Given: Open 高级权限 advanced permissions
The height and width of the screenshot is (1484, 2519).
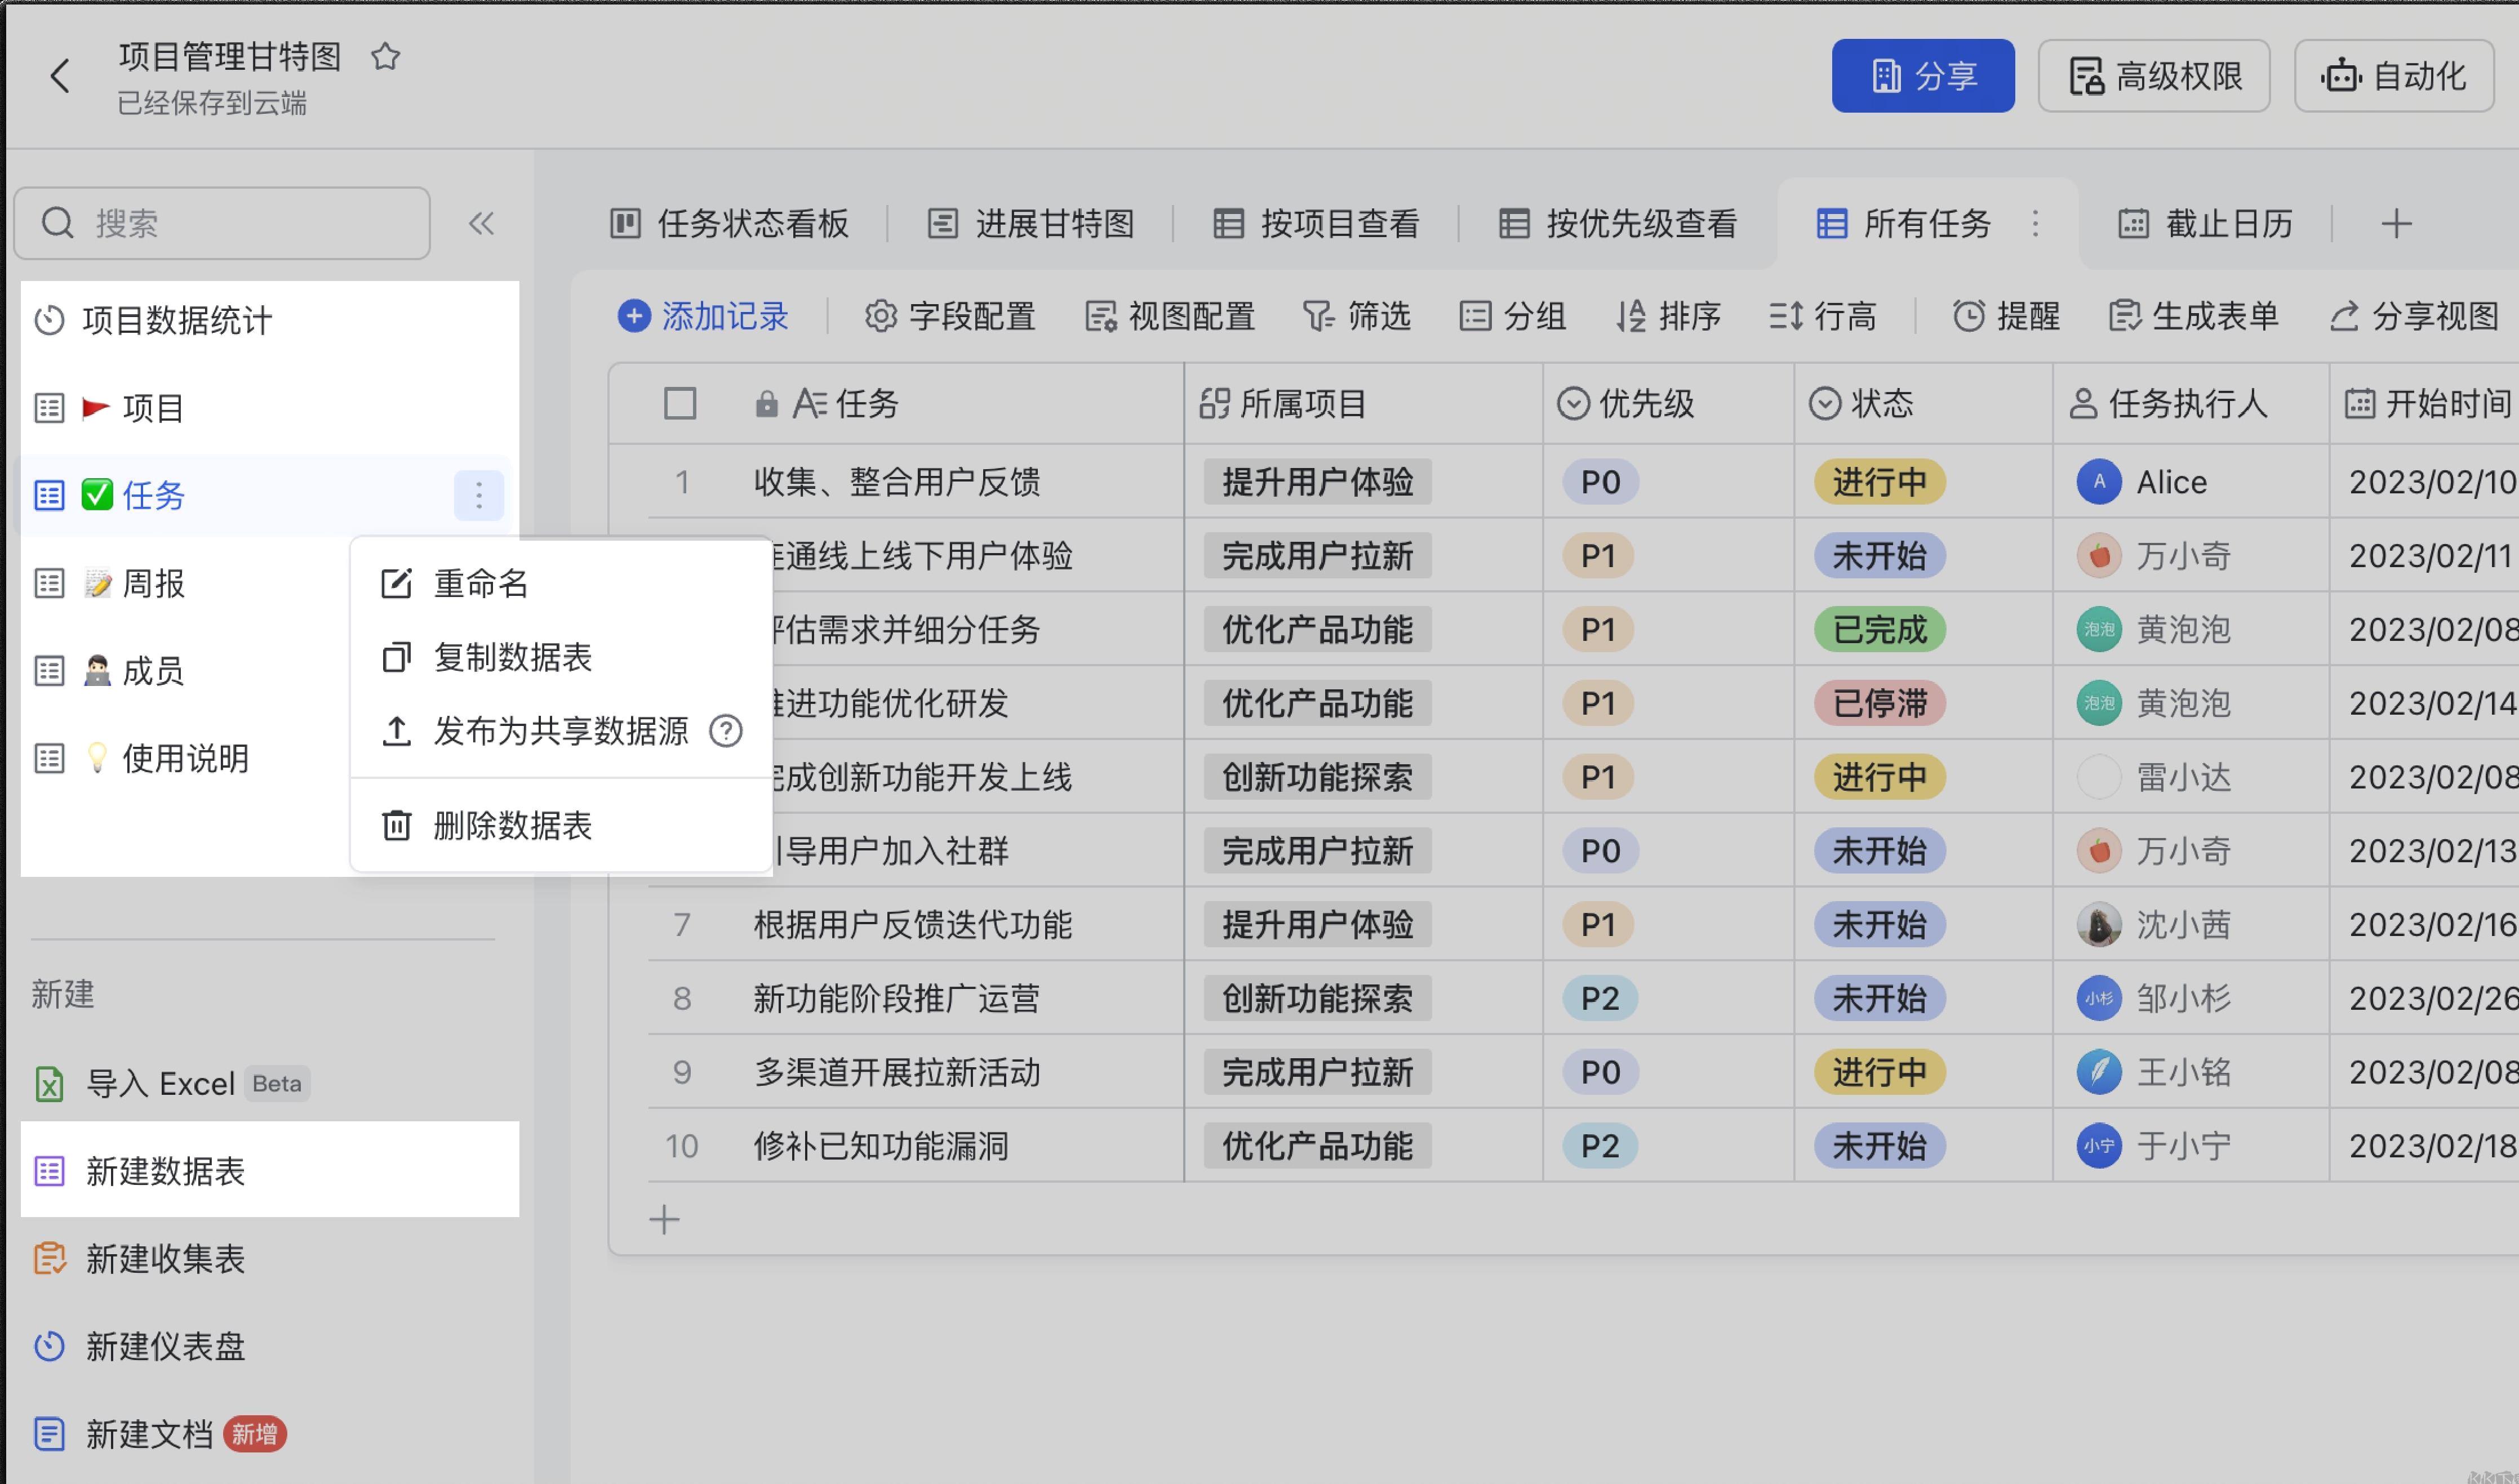Looking at the screenshot, I should [2154, 76].
